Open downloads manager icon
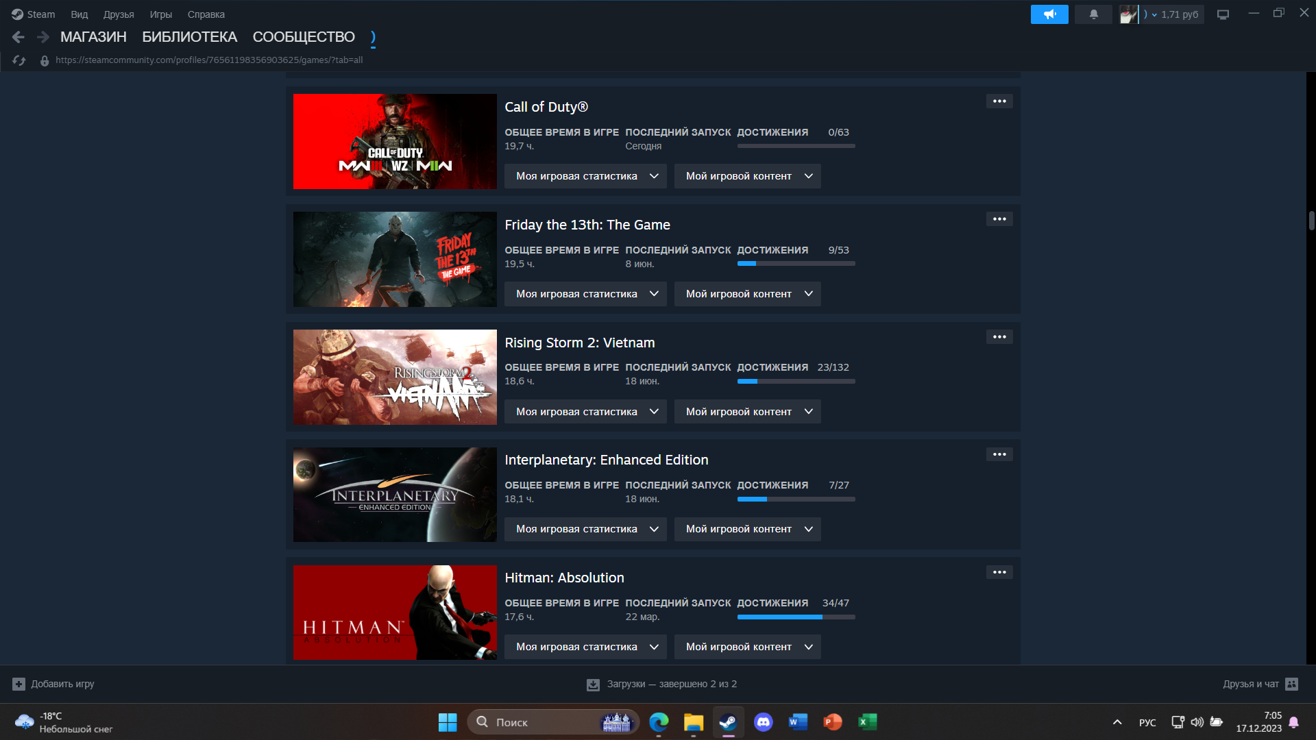The image size is (1316, 740). 593,684
